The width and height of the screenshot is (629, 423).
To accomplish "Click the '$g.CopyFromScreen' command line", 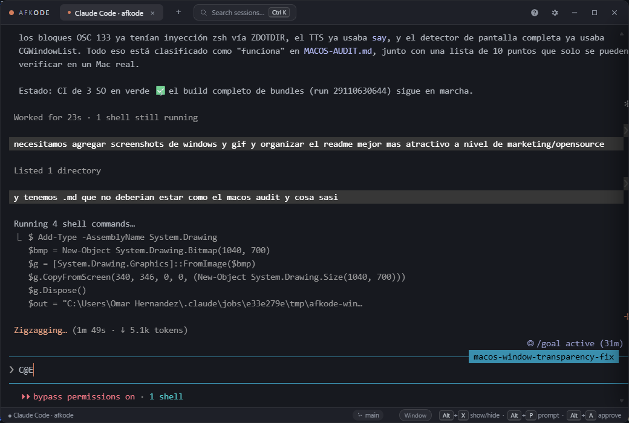I will [x=217, y=277].
